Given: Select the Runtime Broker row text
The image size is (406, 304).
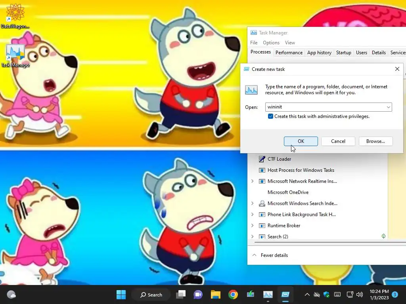Looking at the screenshot, I should 284,226.
